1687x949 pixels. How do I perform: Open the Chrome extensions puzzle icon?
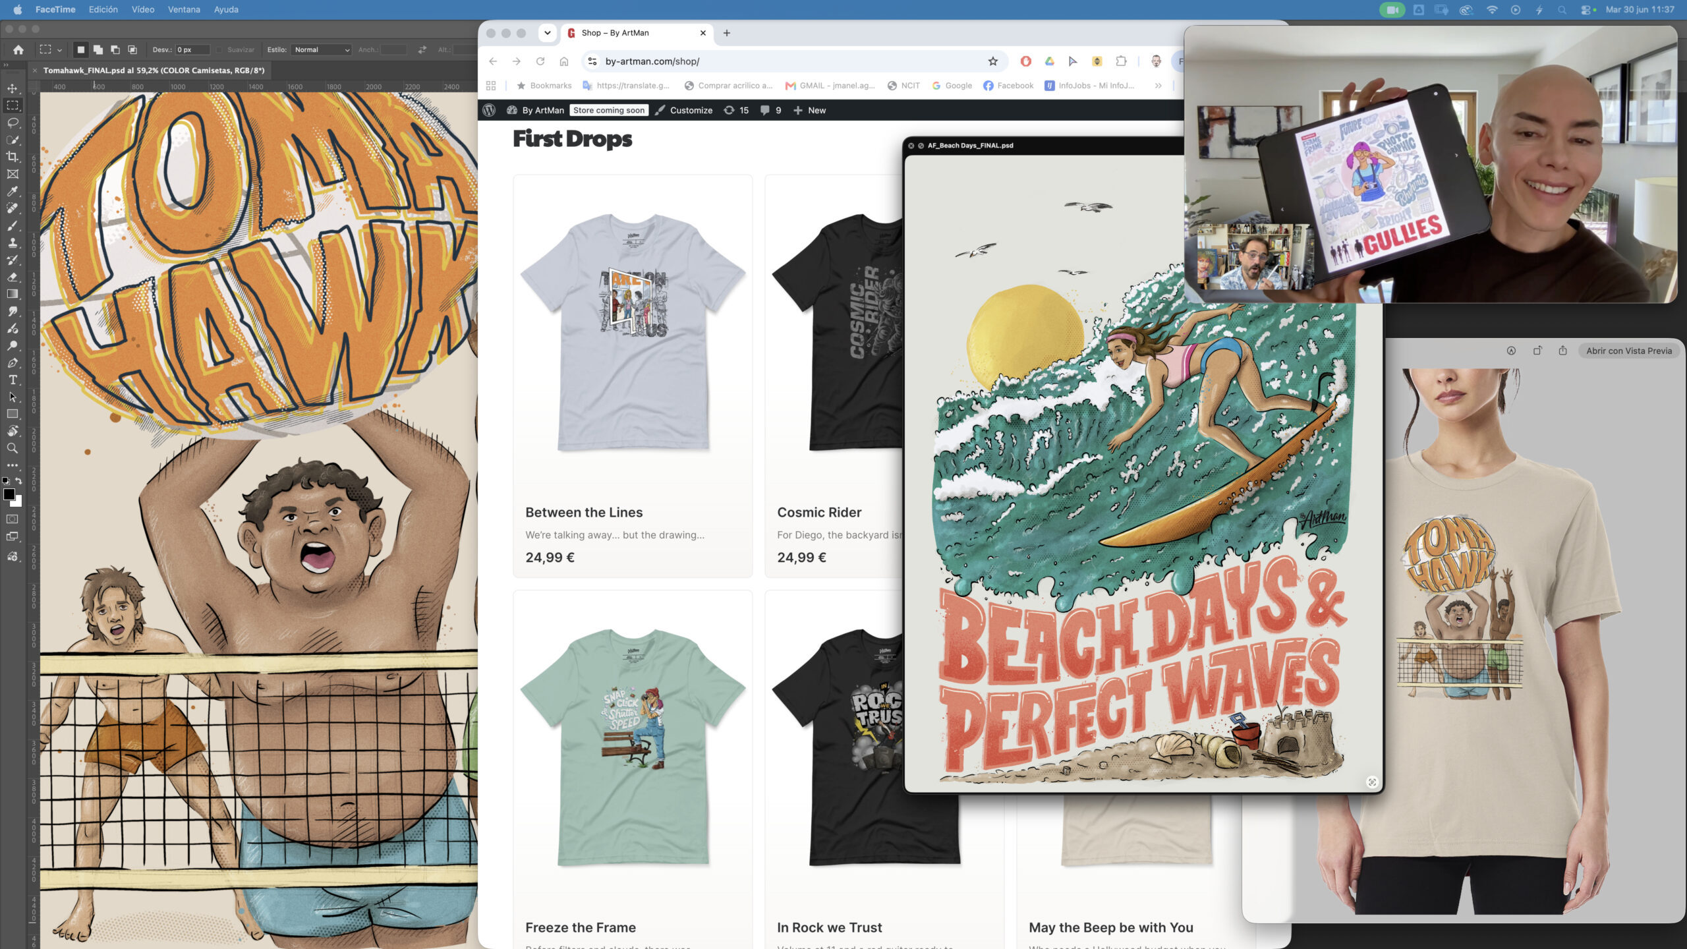tap(1121, 61)
